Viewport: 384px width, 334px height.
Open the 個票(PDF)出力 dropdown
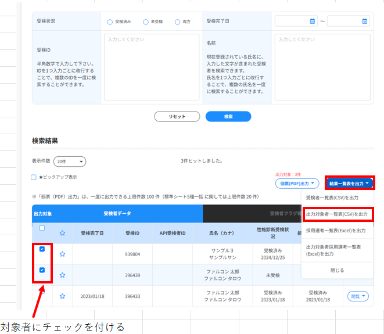(297, 184)
